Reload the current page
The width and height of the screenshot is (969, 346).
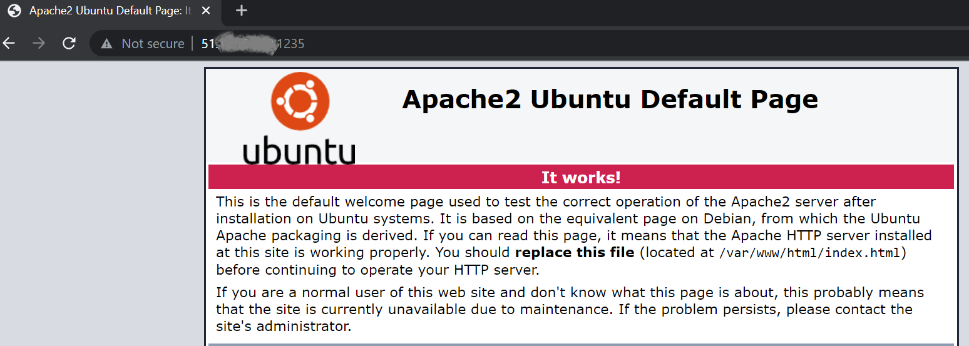point(69,44)
